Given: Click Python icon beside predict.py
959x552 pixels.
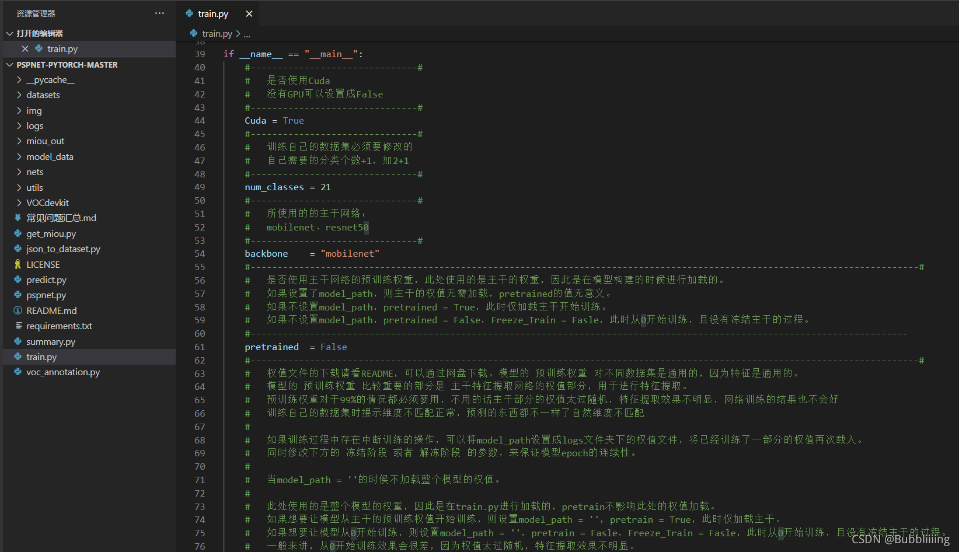Looking at the screenshot, I should 18,280.
